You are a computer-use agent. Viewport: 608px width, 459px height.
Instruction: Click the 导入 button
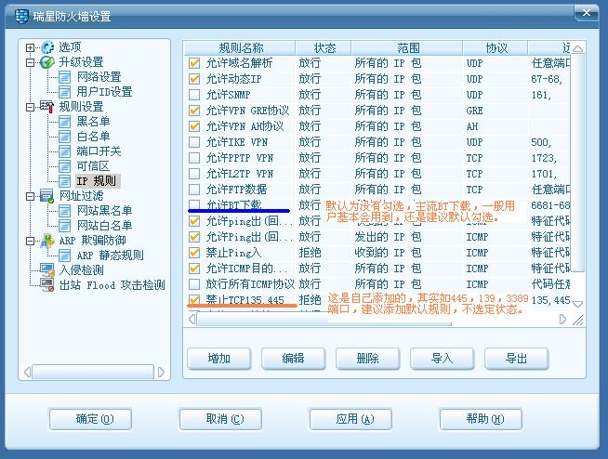442,359
